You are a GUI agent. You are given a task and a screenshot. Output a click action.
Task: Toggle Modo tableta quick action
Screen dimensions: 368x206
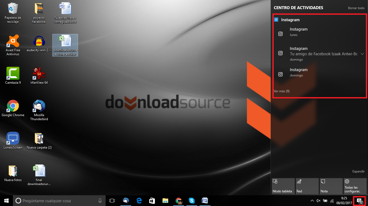click(283, 186)
